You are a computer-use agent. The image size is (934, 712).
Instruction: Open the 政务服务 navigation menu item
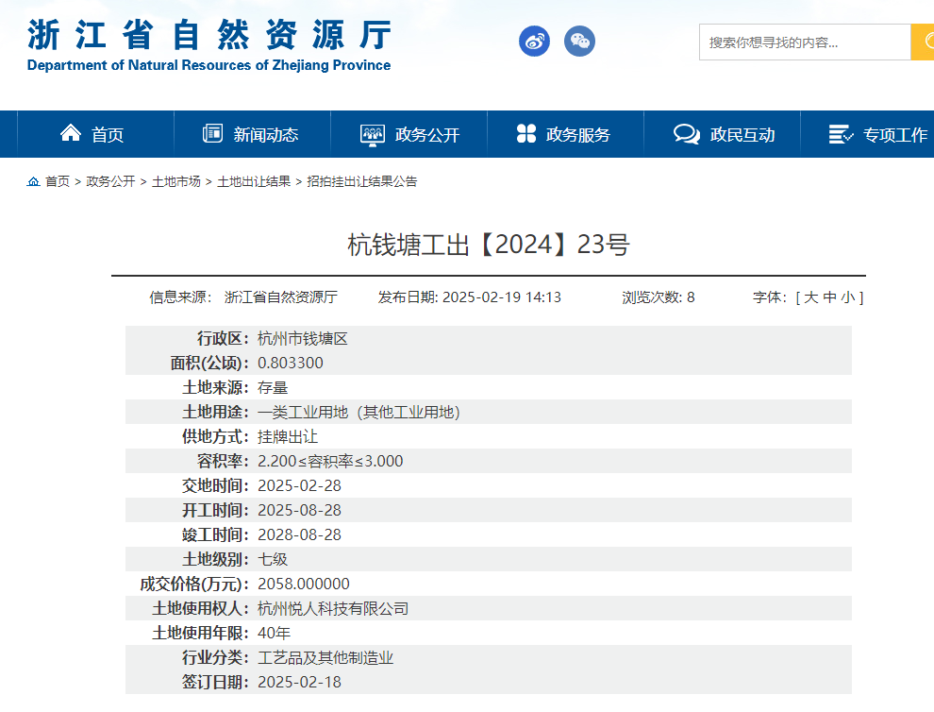566,134
